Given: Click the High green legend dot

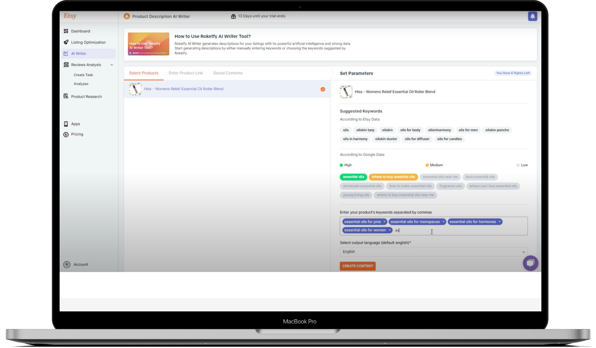Looking at the screenshot, I should point(341,165).
